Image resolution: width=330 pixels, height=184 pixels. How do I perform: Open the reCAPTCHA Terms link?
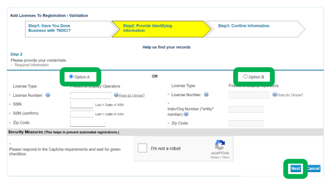pos(226,157)
